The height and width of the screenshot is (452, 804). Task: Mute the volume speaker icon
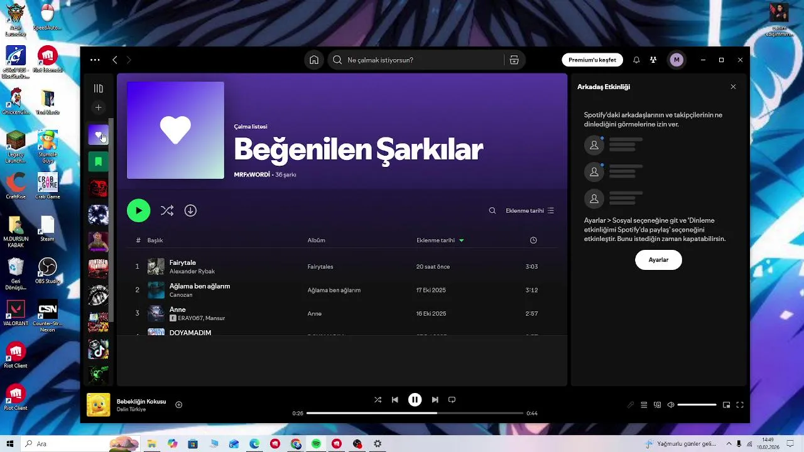pyautogui.click(x=671, y=405)
